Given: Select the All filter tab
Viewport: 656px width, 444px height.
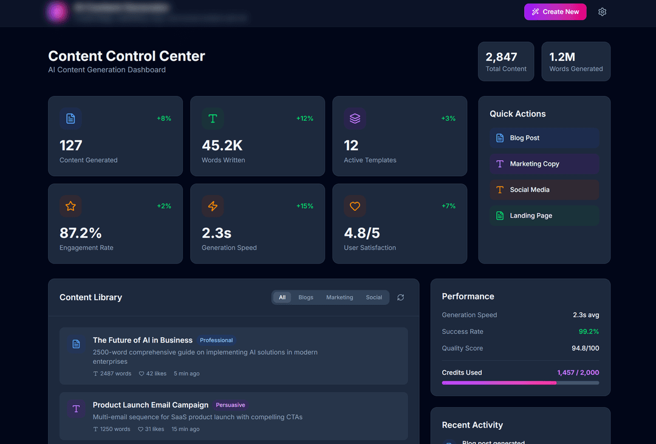Looking at the screenshot, I should pyautogui.click(x=282, y=298).
